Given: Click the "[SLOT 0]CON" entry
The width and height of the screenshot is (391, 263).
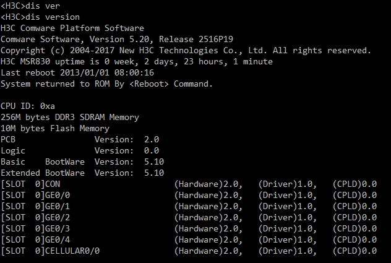Looking at the screenshot, I should 31,184.
